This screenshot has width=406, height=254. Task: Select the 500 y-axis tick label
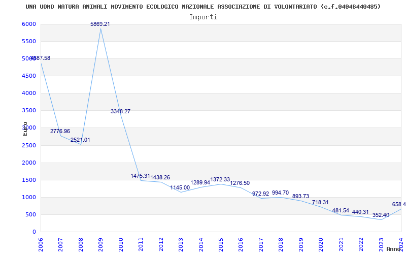[x=32, y=214]
